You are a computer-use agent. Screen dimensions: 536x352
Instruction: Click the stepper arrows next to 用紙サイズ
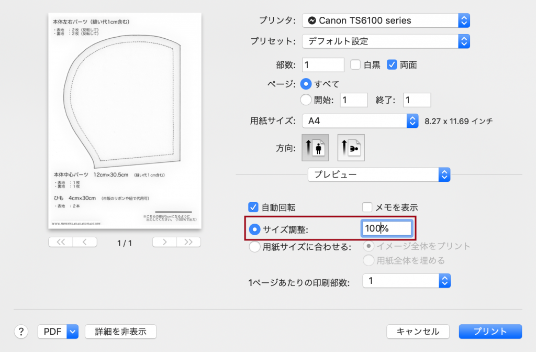[412, 120]
